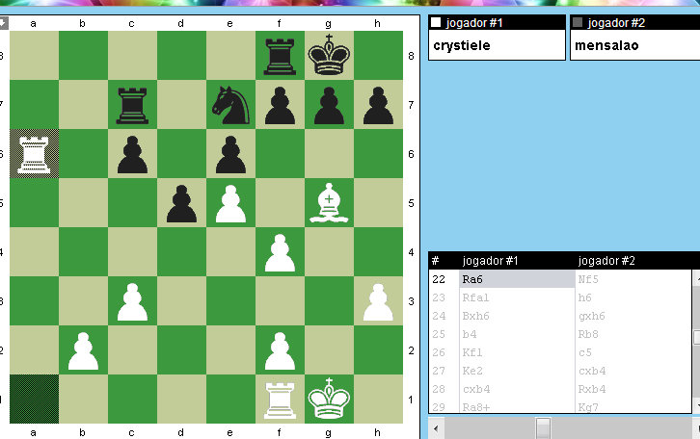This screenshot has width=700, height=439.
Task: Select move Nf5 in move list
Action: tap(588, 279)
